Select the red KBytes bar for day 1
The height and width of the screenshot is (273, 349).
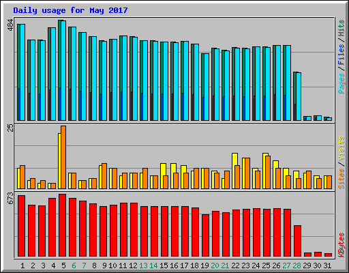(21, 226)
